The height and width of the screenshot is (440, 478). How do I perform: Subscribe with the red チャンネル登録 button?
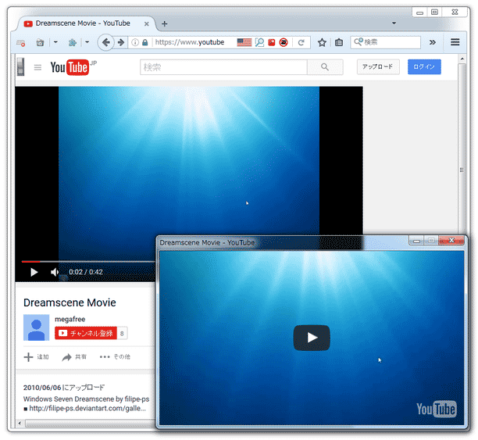pyautogui.click(x=86, y=333)
